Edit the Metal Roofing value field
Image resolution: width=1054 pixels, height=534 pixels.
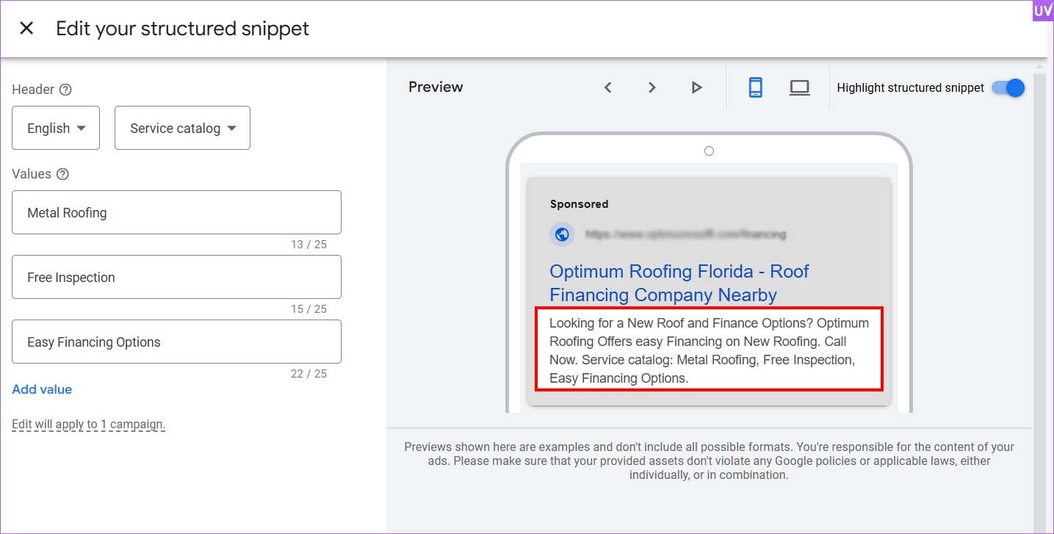tap(176, 212)
